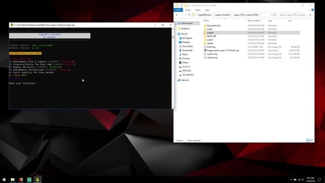This screenshot has width=325, height=183.
Task: Activate the SuperR kitchen taskbar icon
Action: tap(38, 179)
